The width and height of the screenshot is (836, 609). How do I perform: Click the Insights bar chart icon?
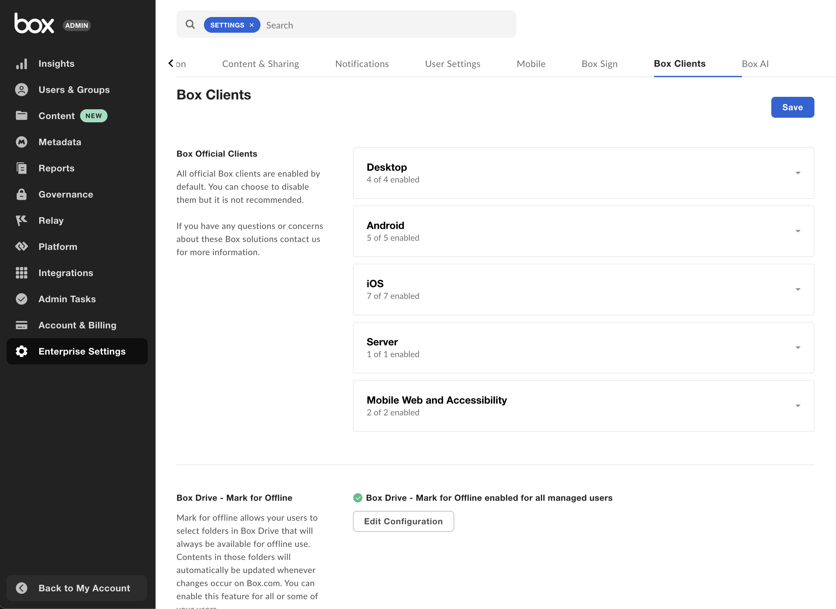pyautogui.click(x=21, y=64)
